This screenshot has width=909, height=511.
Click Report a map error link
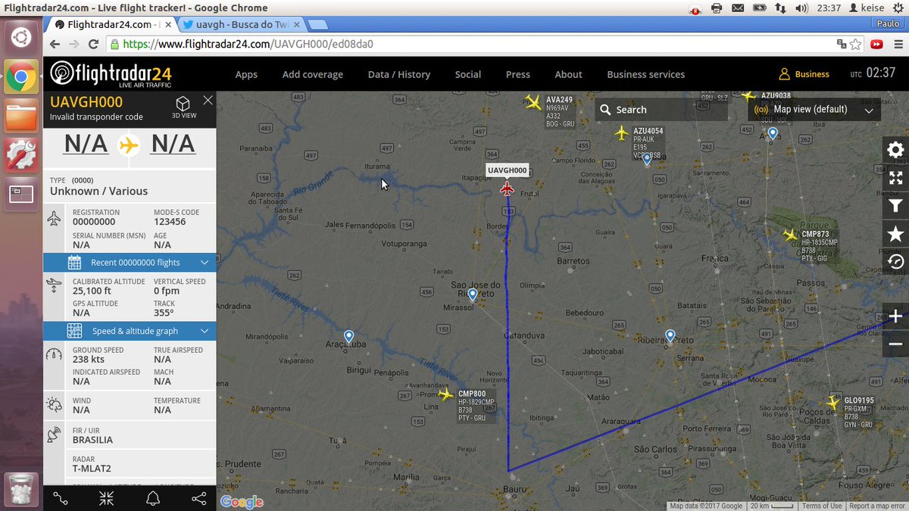coord(876,506)
